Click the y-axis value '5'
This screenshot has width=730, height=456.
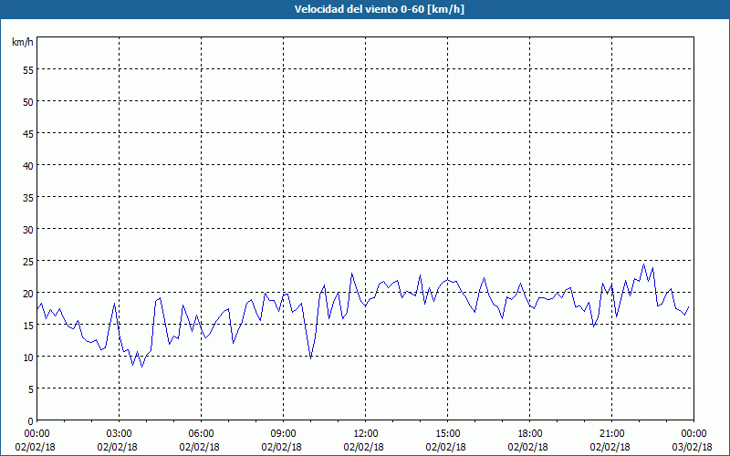31,389
